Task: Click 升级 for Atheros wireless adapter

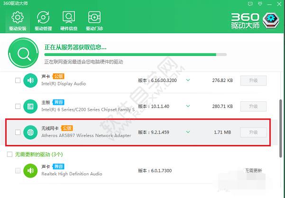Action: 253,132
